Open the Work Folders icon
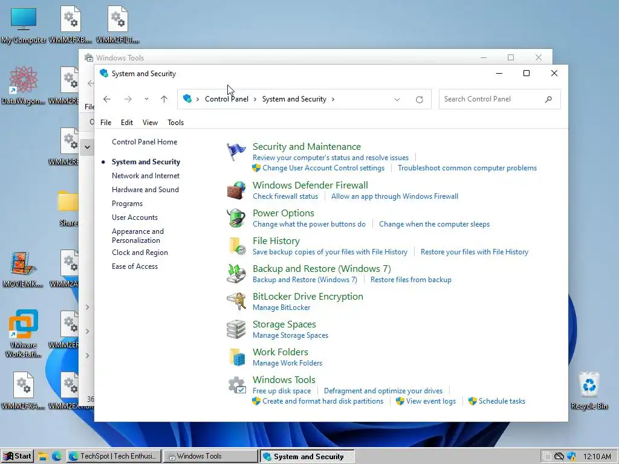 [237, 357]
